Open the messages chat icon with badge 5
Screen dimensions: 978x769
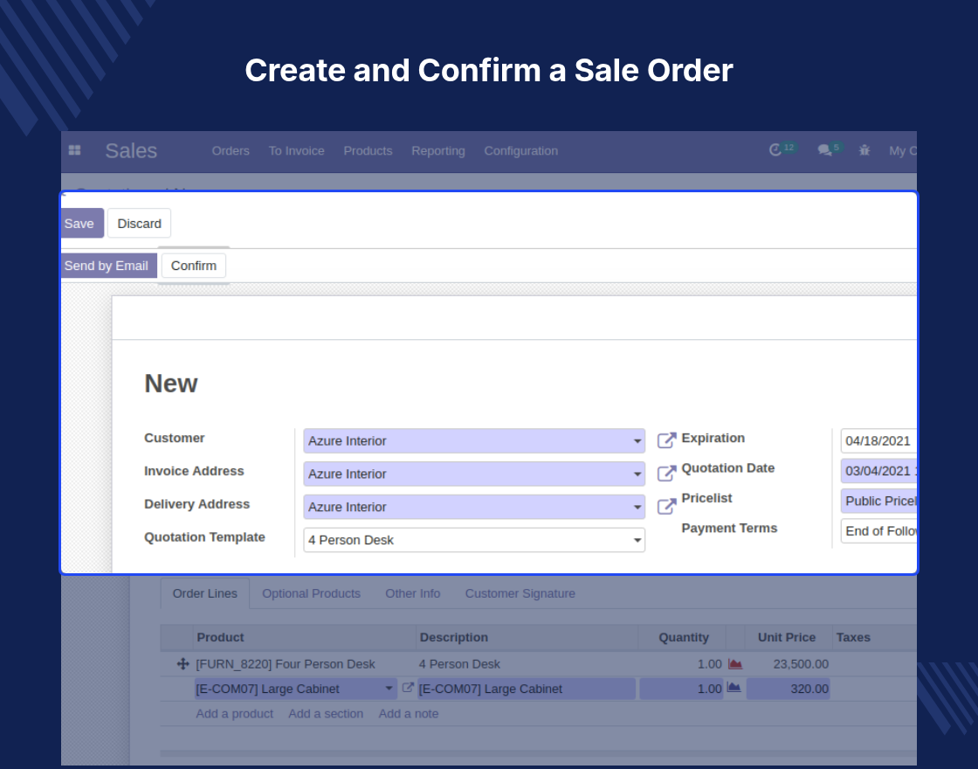coord(830,149)
